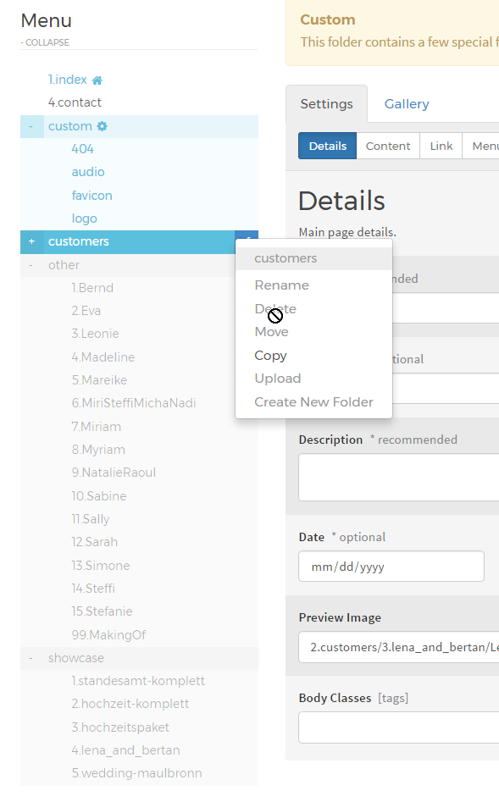Open 1.standesamt-komplett in showcase
This screenshot has height=802, width=499.
point(138,681)
